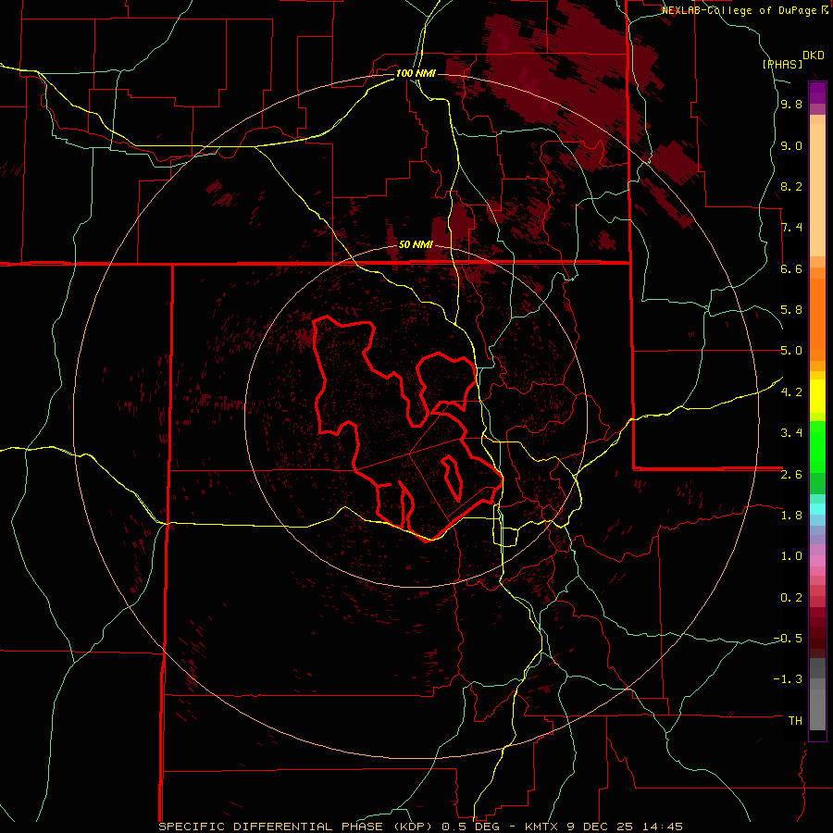This screenshot has height=833, width=833.
Task: Click the 6.6 value on the legend
Action: (791, 268)
